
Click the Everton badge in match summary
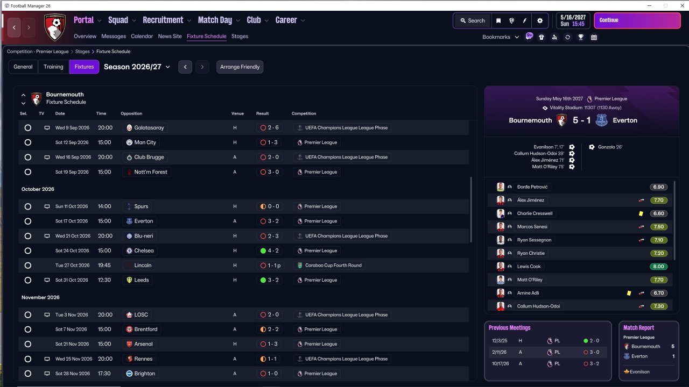coord(602,120)
